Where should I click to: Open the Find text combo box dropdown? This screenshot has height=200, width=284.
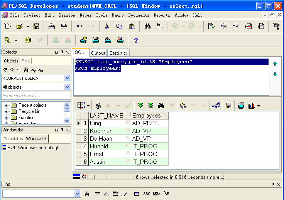(77, 194)
